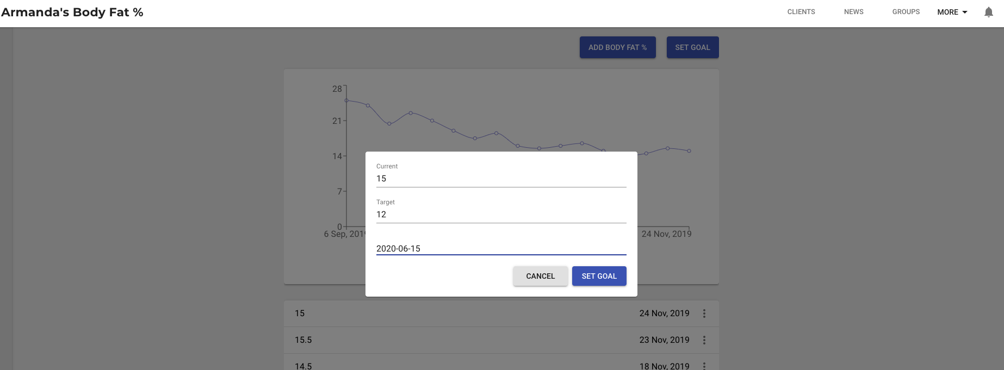Select the 15.5 body fat row

501,340
